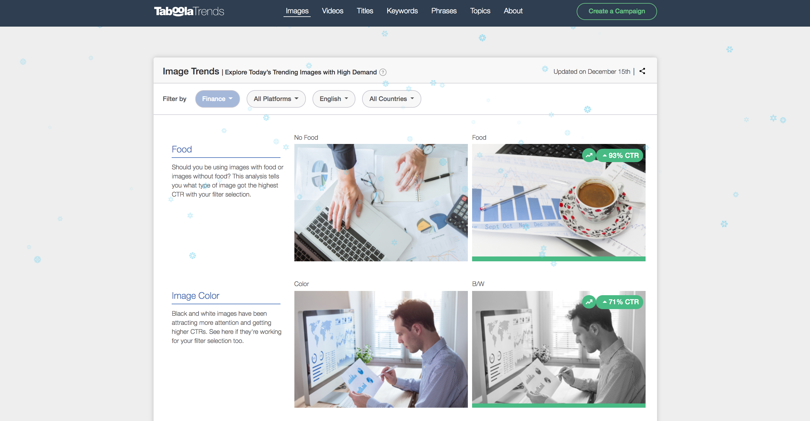The height and width of the screenshot is (421, 810).
Task: Click the help icon next to 'High Demand'
Action: point(383,72)
